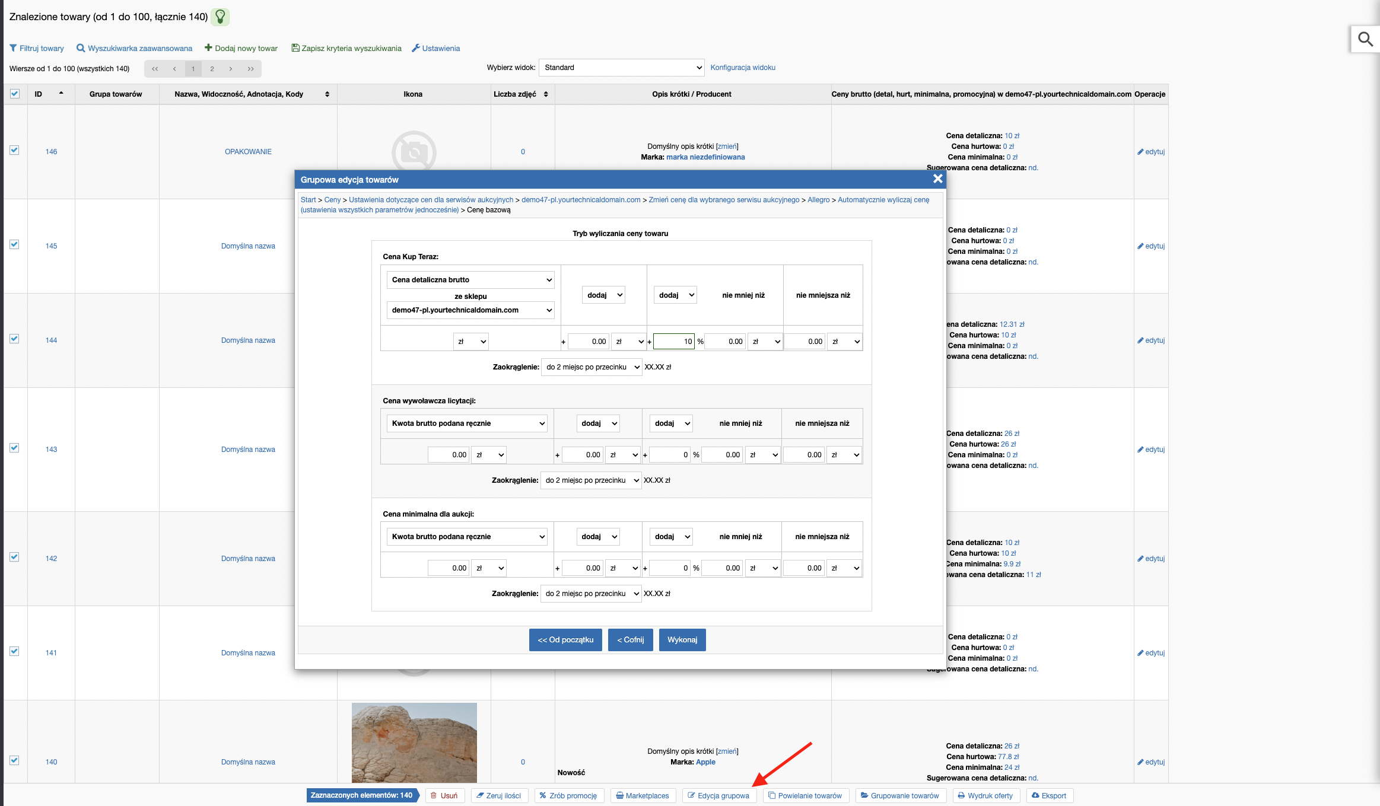Expand the Kwota brutto podana ręcznie dropdown

[x=468, y=423]
